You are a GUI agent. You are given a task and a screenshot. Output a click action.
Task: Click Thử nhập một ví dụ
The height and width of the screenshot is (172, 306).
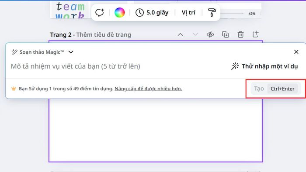point(264,66)
